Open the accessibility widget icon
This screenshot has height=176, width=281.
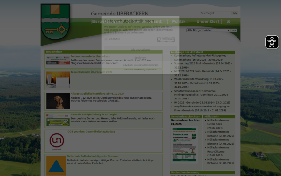pos(272,42)
